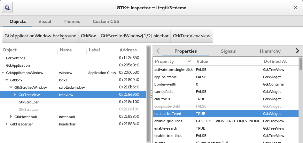Click the left arrow beside Properties tab
The width and height of the screenshot is (303, 143).
158,51
